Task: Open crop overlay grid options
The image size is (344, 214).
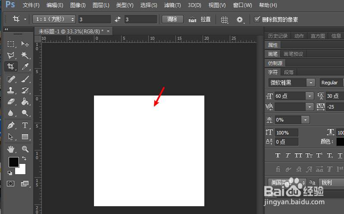Action: pyautogui.click(x=224, y=19)
